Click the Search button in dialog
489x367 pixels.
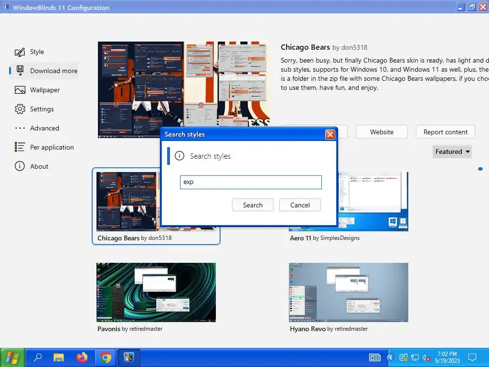click(x=253, y=205)
